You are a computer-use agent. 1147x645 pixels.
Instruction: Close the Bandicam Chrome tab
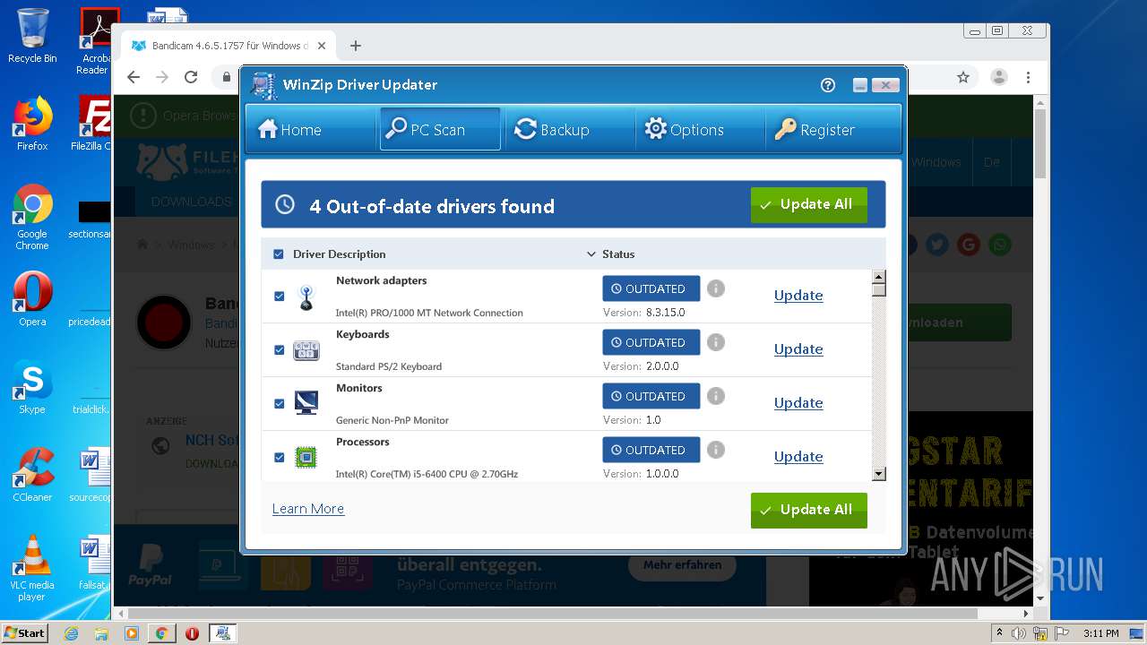coord(323,46)
